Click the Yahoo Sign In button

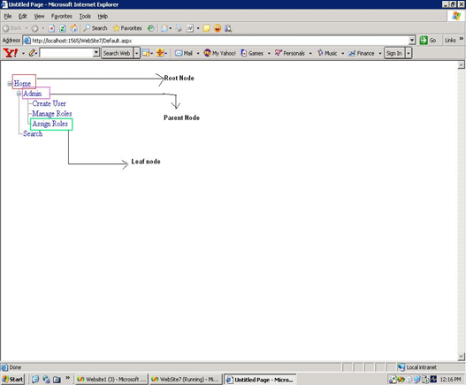point(394,53)
